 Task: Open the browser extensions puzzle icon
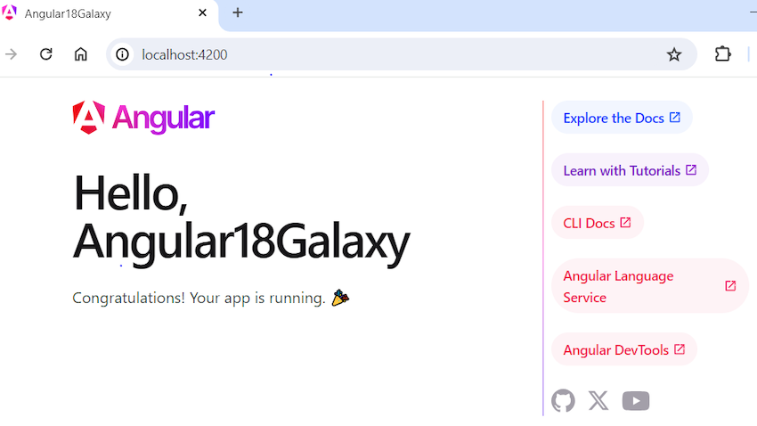point(723,54)
